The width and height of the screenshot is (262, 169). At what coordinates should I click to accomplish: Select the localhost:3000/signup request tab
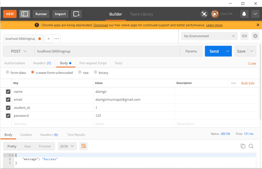pos(23,38)
